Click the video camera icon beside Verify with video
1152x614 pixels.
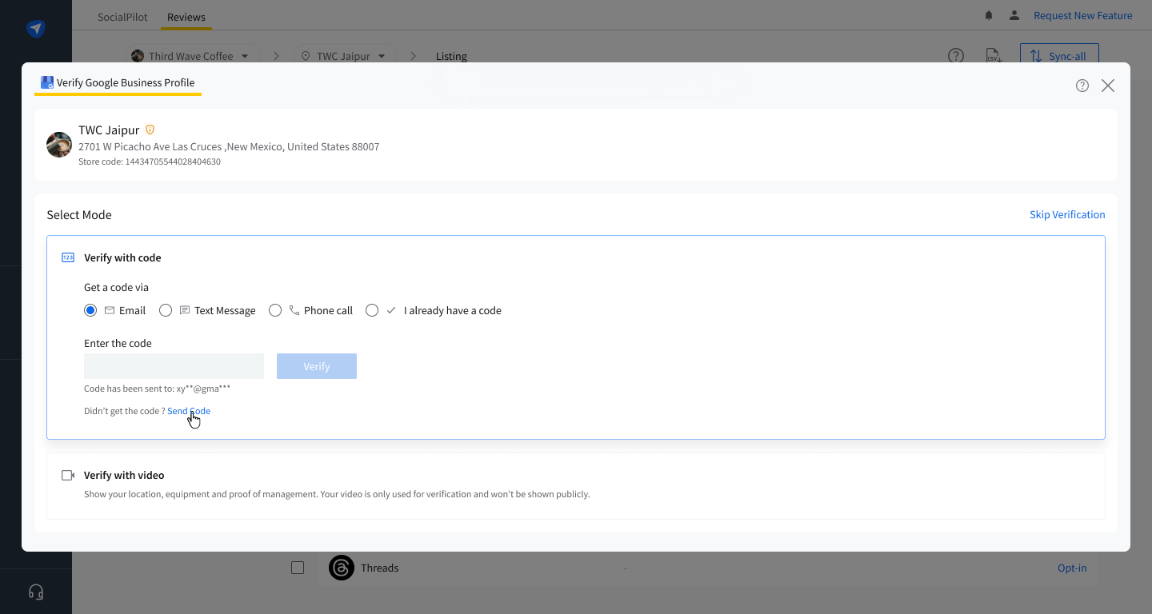[x=68, y=475]
